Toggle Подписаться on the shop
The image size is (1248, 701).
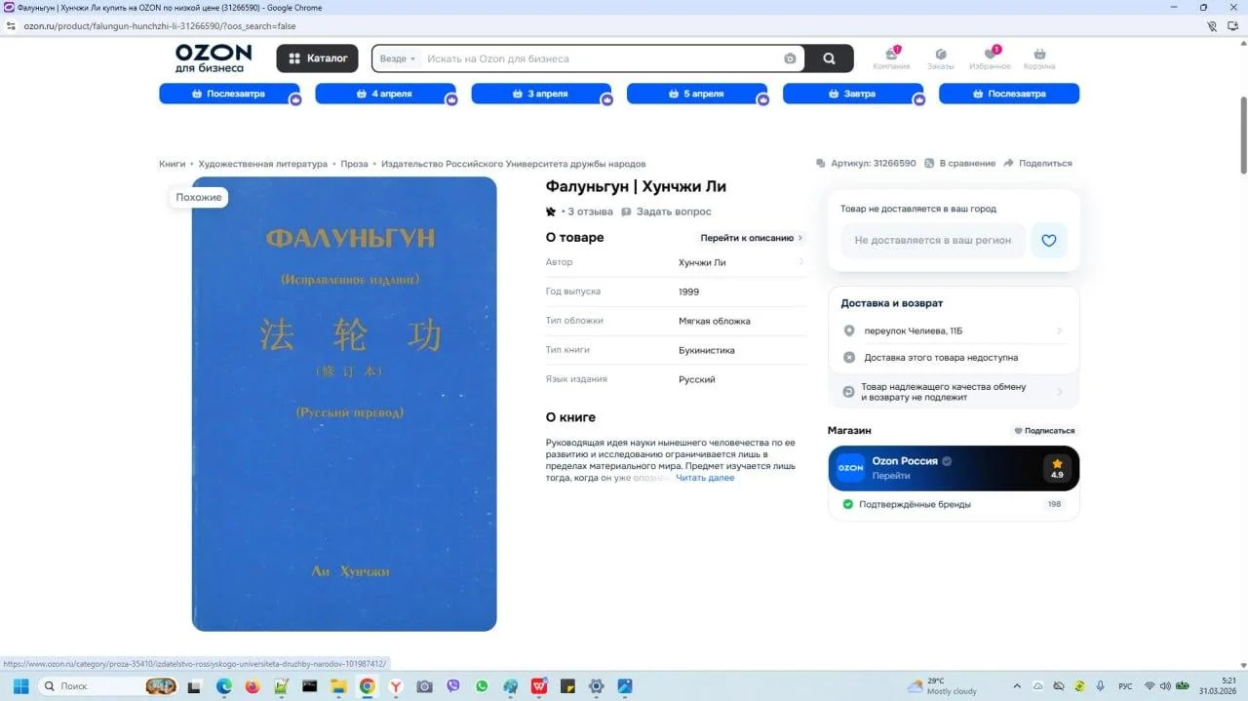pos(1044,430)
